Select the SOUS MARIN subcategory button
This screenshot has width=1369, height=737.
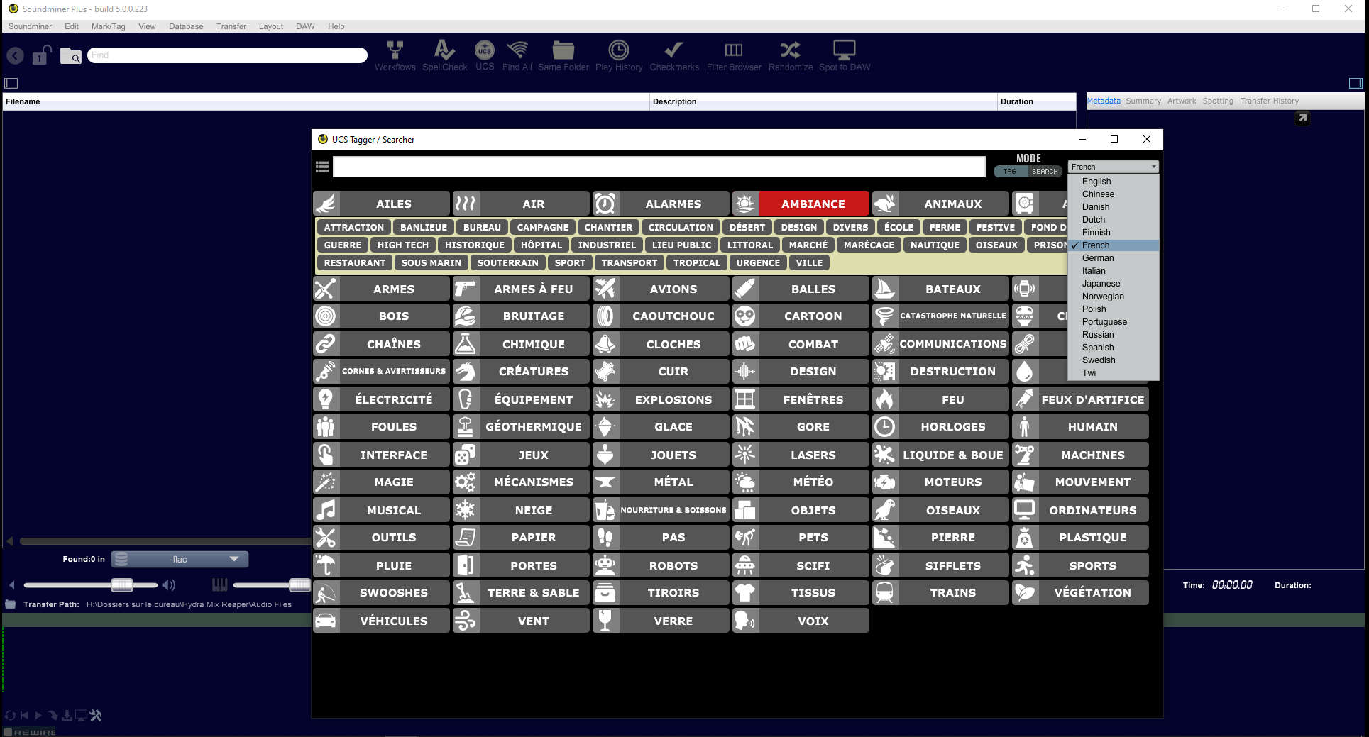[x=431, y=262]
